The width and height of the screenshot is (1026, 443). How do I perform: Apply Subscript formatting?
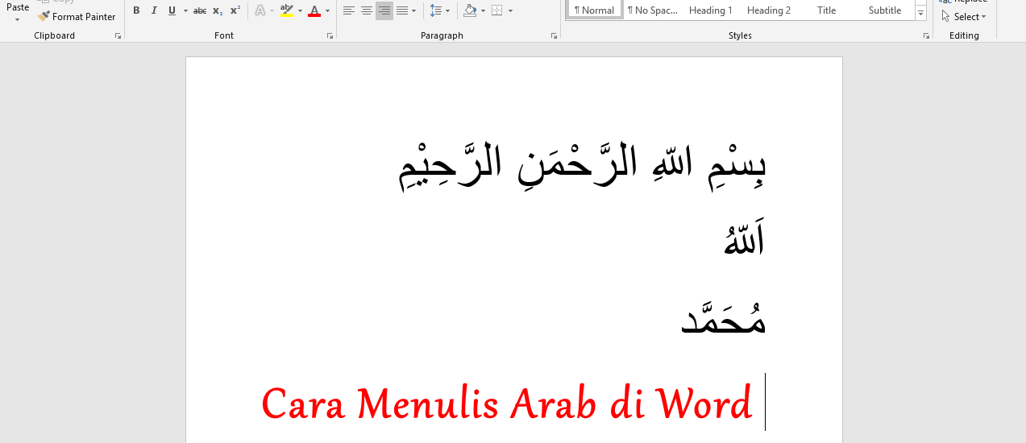tap(218, 10)
